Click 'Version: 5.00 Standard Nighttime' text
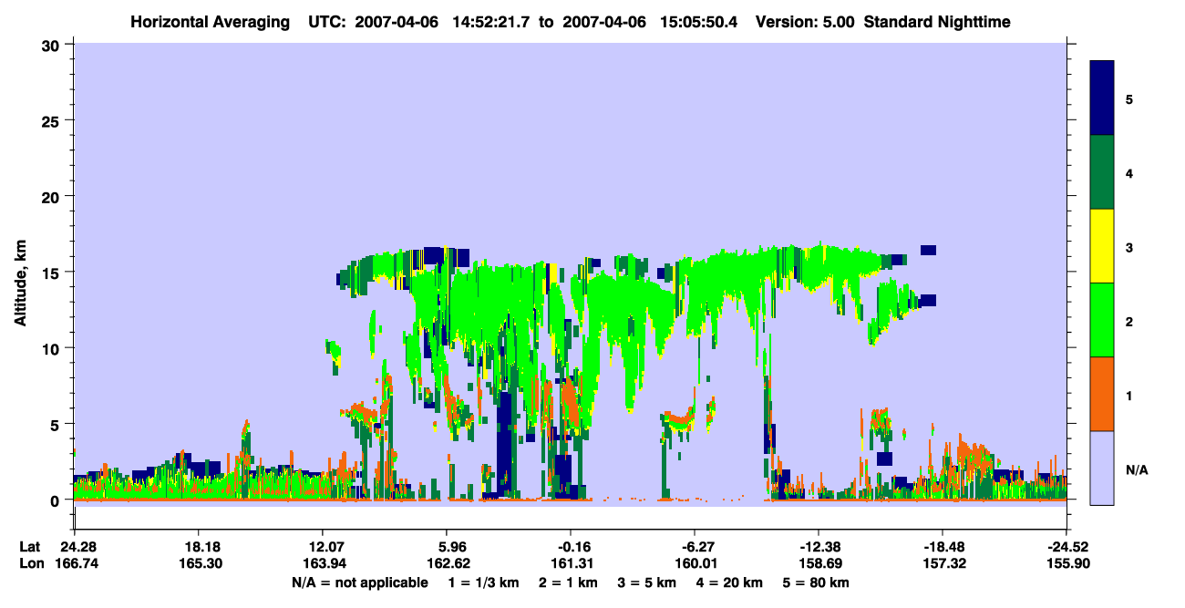 tap(883, 21)
